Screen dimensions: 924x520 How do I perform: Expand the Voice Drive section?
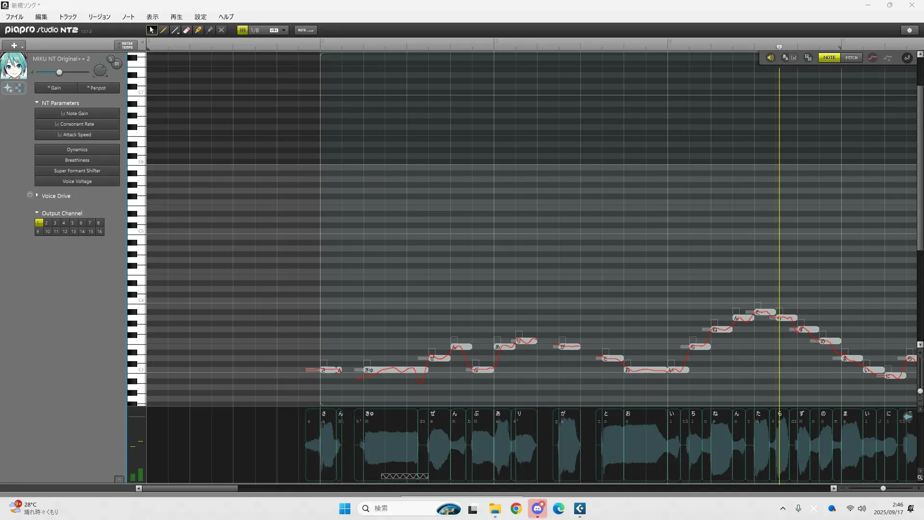pos(37,195)
